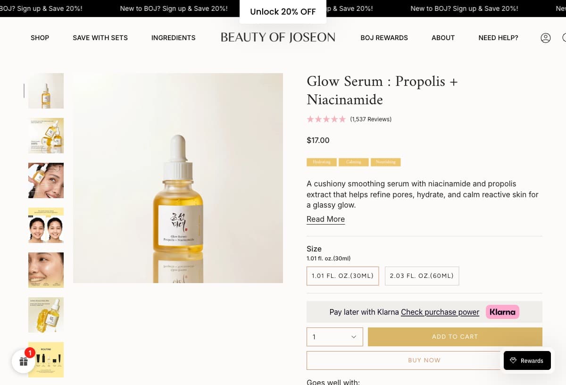Select the 2.03 fl. oz. (60ml) size option
Screen dimensions: 566x385
422,276
